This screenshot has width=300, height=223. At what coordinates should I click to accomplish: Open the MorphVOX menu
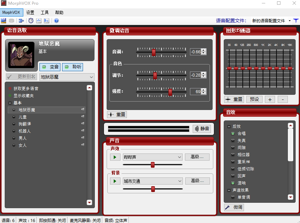tap(11, 12)
